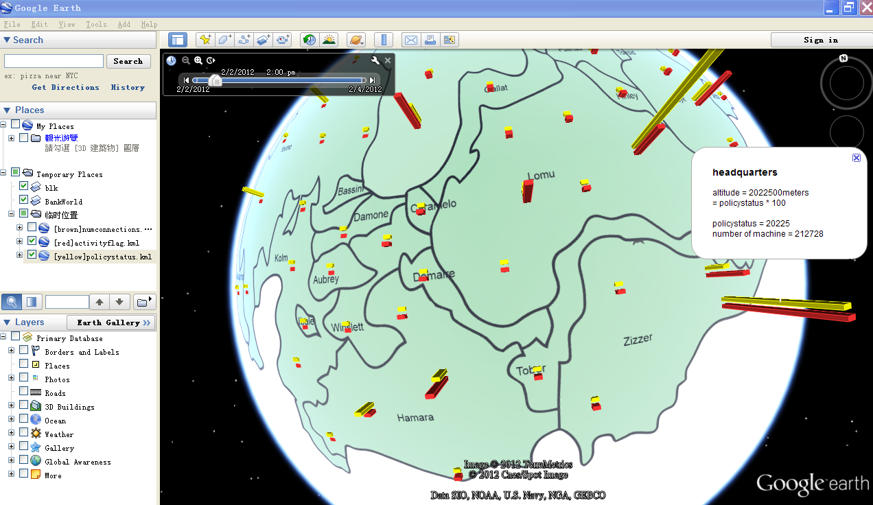Open time slider options wrench icon
Viewport: 873px width, 505px height.
tap(375, 60)
